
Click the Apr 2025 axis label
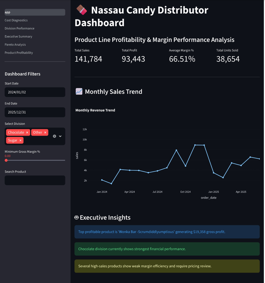[241, 192]
